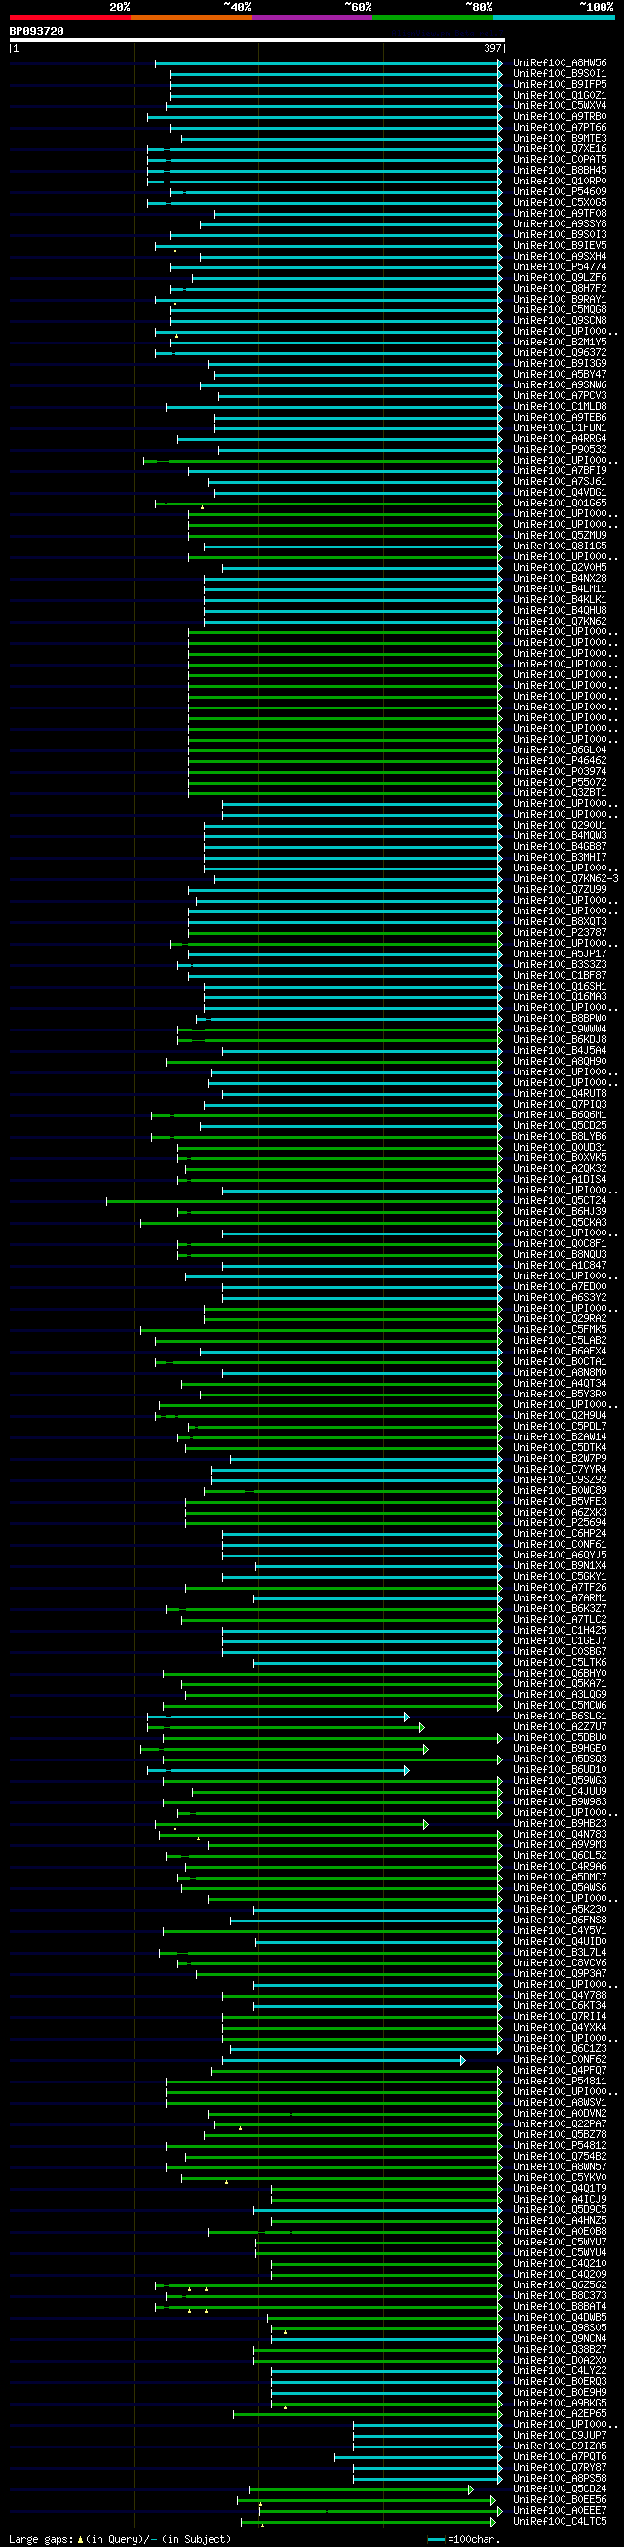
Task: Open hit UniRef100_A8HW56
Action: (x=560, y=62)
